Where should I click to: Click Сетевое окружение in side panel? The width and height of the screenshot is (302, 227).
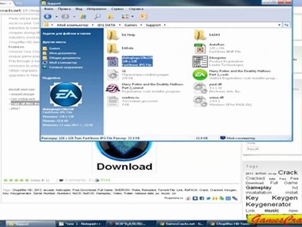(66, 67)
